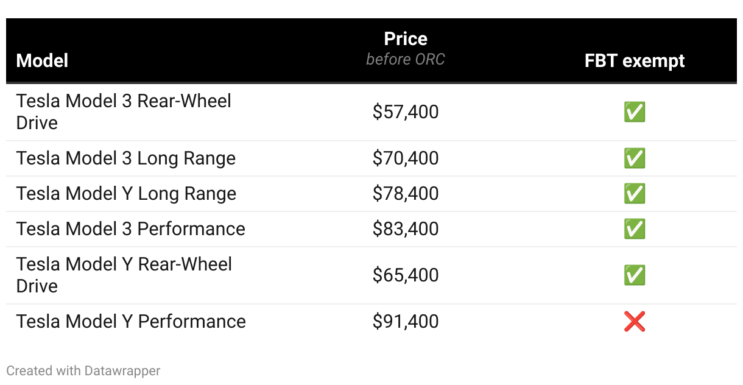Click the green checkmark for Model Y Long Range
The width and height of the screenshot is (743, 385).
click(634, 194)
